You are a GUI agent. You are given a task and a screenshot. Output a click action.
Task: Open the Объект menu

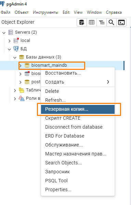click(22, 12)
